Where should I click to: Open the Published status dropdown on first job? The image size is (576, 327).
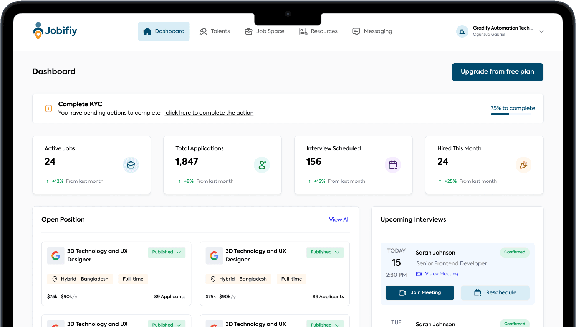[167, 252]
